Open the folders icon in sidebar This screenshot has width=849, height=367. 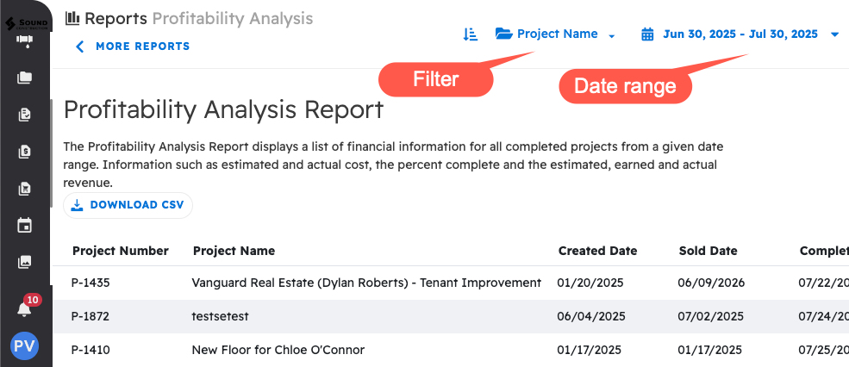tap(25, 78)
